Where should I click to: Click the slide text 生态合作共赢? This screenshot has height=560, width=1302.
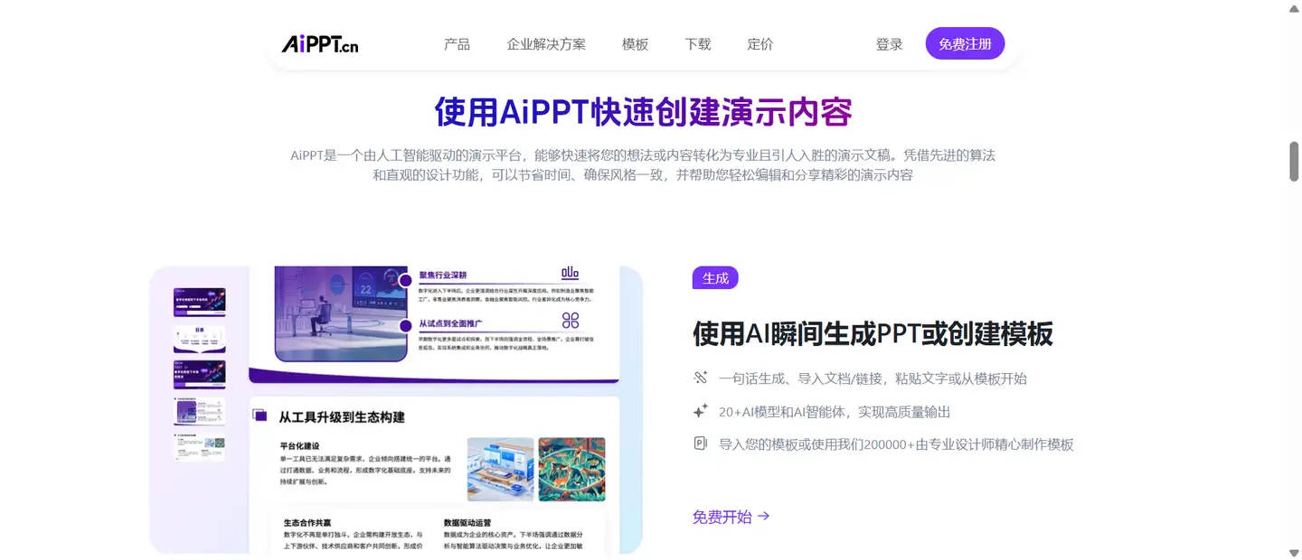click(307, 523)
